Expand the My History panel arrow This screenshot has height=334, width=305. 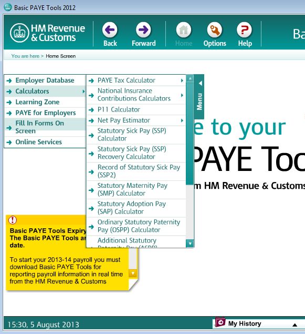point(295,325)
